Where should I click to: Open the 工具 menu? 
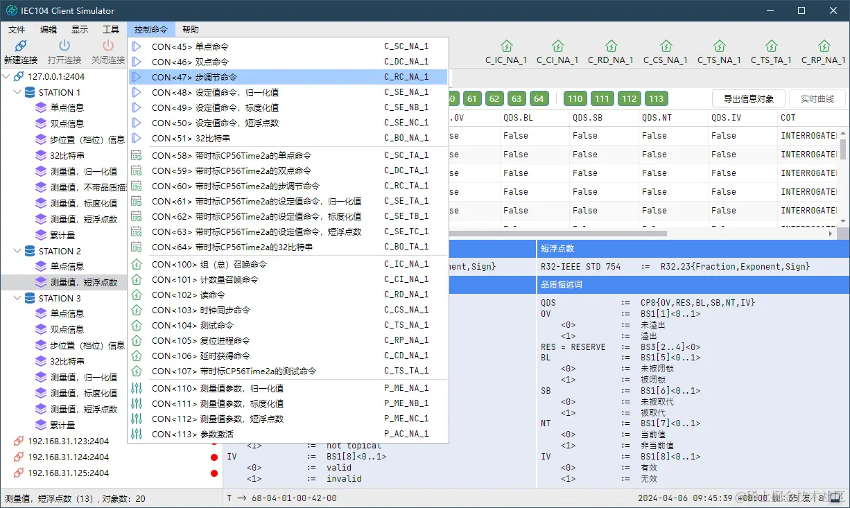coord(111,29)
